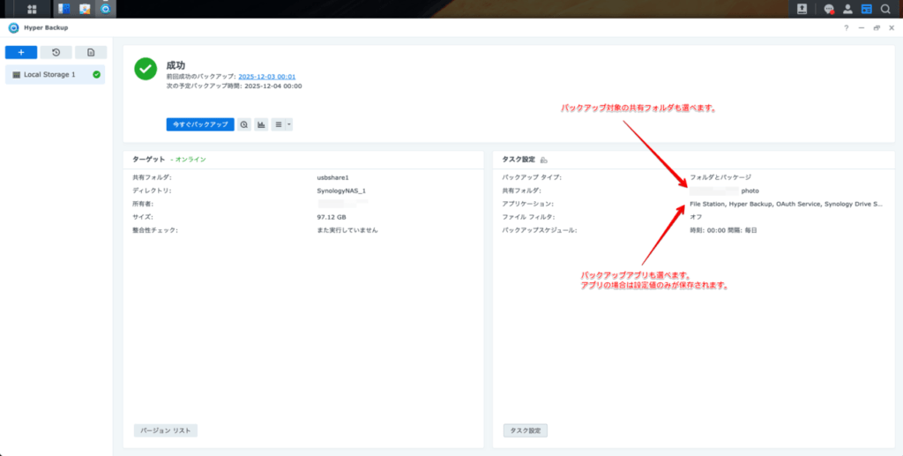
Task: Select the 97.12 GB size value
Action: coord(332,217)
